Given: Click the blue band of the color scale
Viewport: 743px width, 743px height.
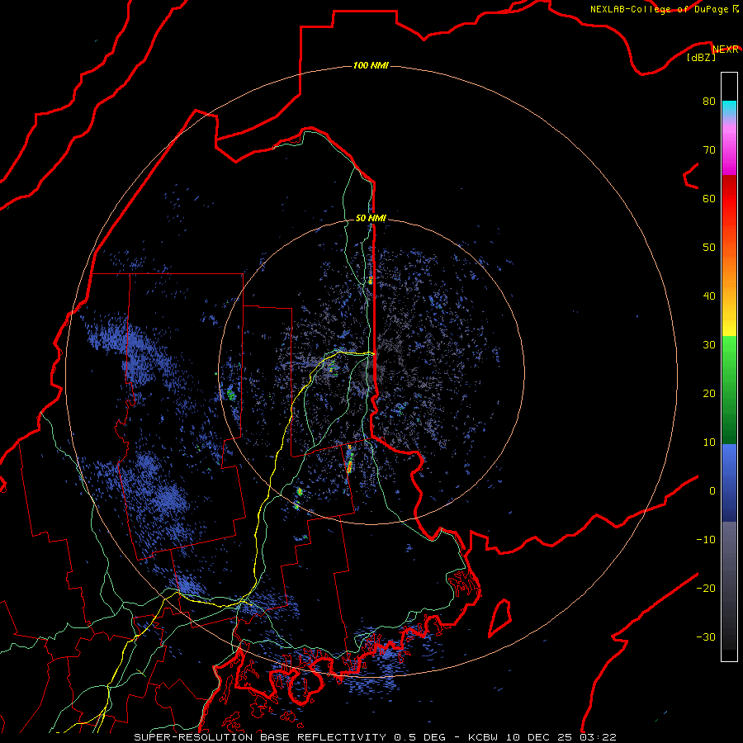Looking at the screenshot, I should [729, 483].
